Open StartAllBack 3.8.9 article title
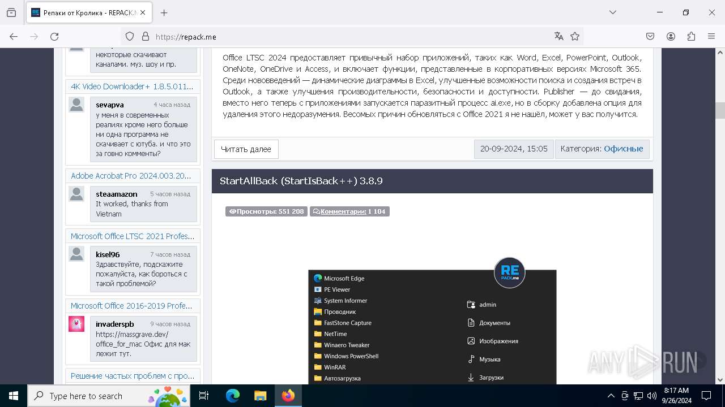The image size is (725, 407). click(x=301, y=181)
